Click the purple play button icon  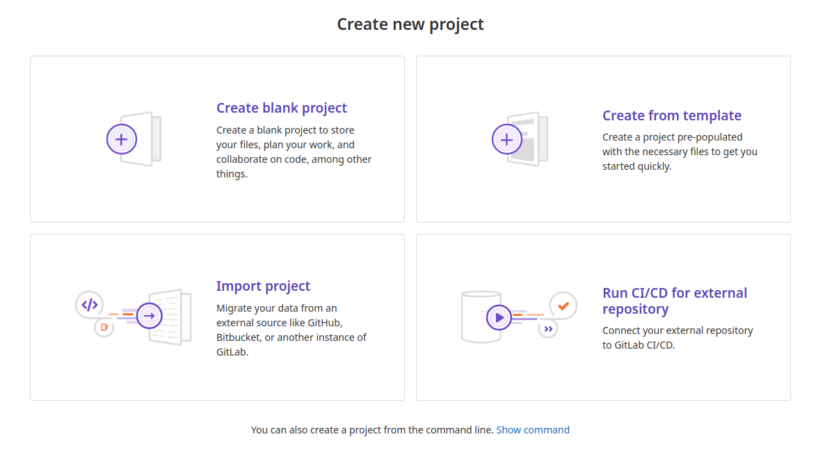(x=499, y=318)
